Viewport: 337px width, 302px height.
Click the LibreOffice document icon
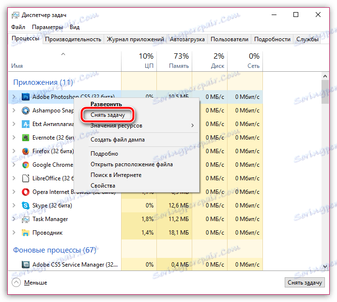point(26,178)
